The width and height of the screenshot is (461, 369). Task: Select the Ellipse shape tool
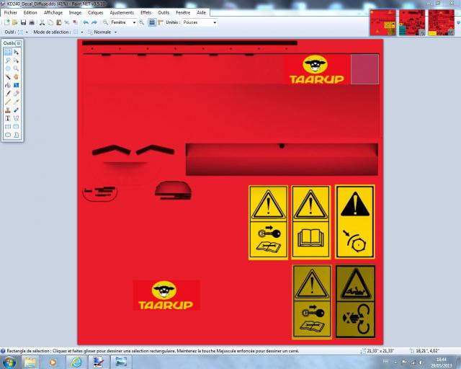click(x=8, y=135)
